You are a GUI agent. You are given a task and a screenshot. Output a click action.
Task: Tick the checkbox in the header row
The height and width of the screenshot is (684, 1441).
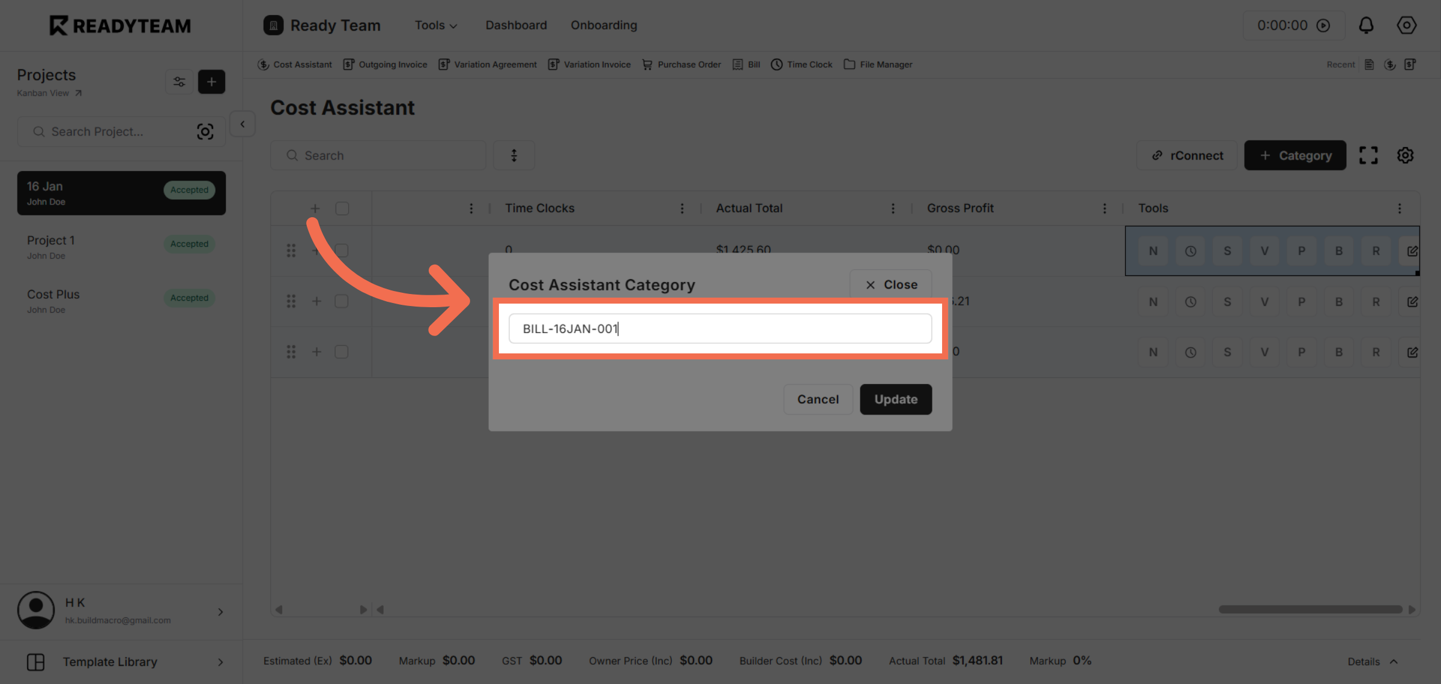342,208
